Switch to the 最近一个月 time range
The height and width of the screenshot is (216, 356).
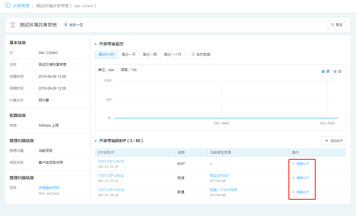click(173, 55)
